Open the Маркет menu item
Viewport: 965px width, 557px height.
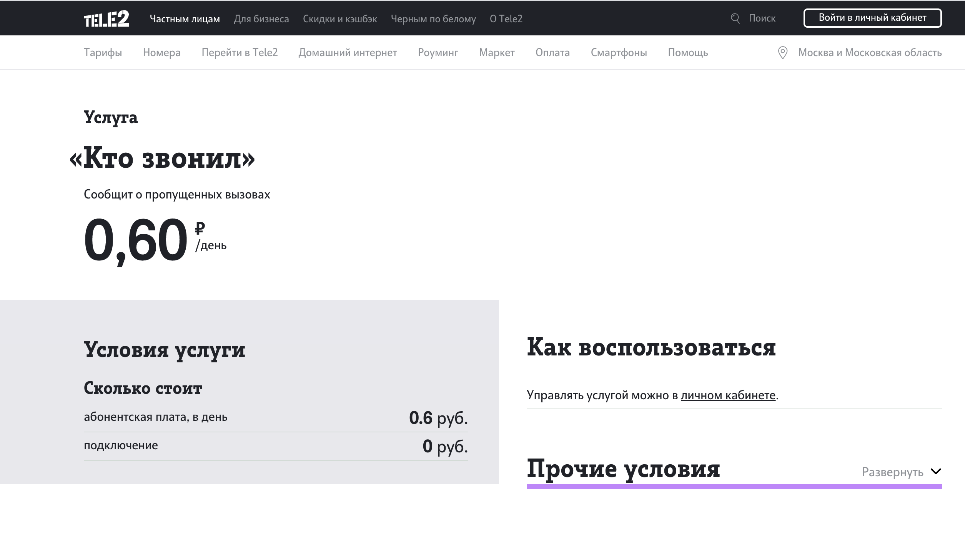[497, 52]
